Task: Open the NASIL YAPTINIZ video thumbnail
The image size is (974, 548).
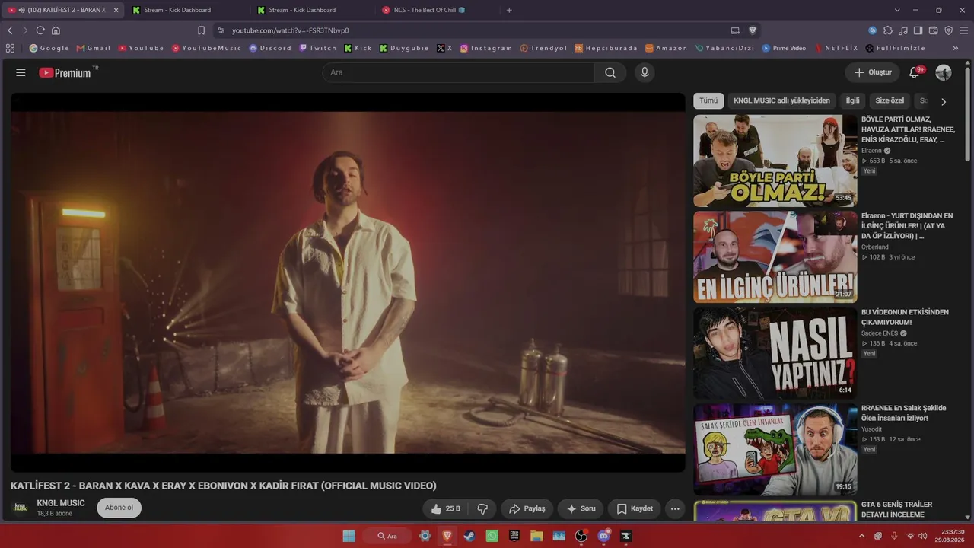Action: click(775, 353)
